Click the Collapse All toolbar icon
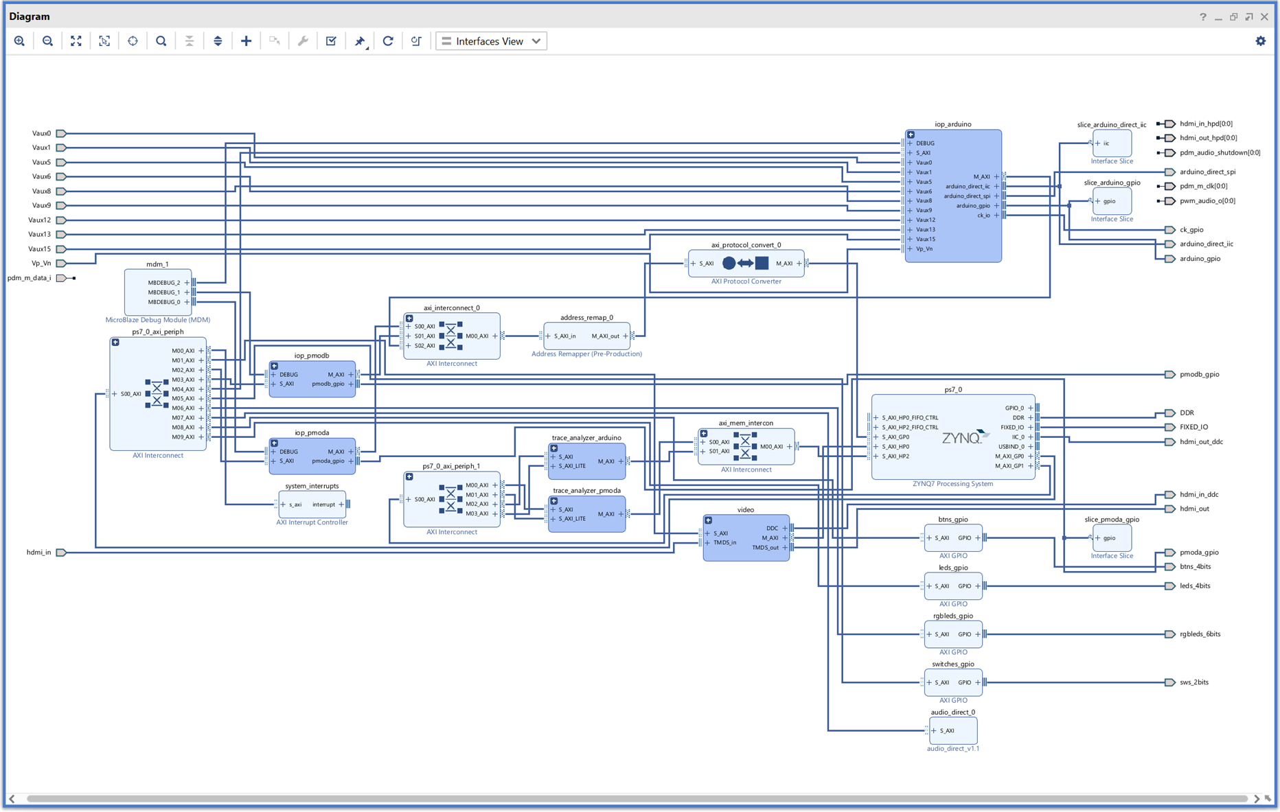Screen dimensions: 1280x812 click(190, 41)
